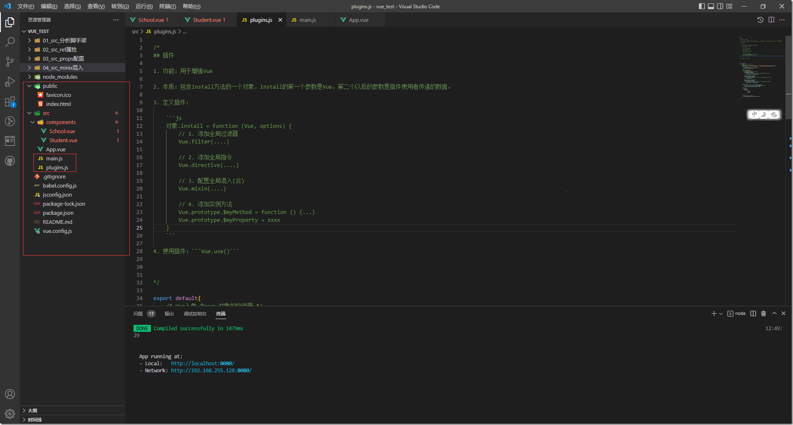Viewport: 793px width, 425px height.
Task: Click the editor minimap code overview
Action: click(761, 68)
